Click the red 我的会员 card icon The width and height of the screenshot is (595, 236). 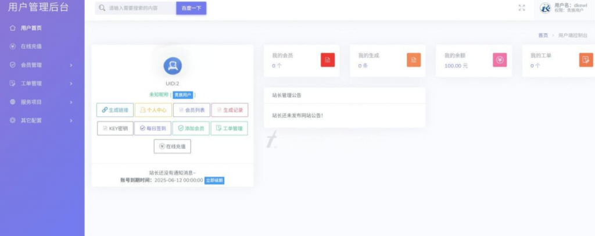coord(328,60)
